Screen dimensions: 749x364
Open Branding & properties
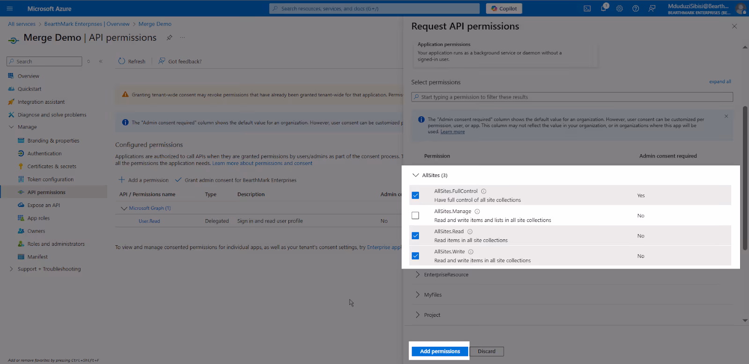pos(53,141)
